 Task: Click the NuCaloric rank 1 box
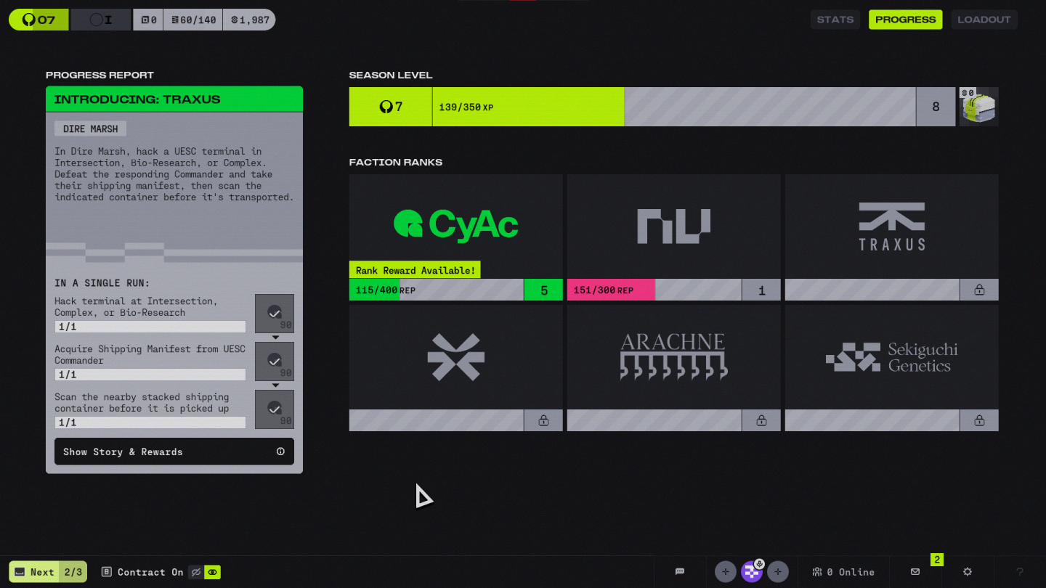tap(761, 290)
